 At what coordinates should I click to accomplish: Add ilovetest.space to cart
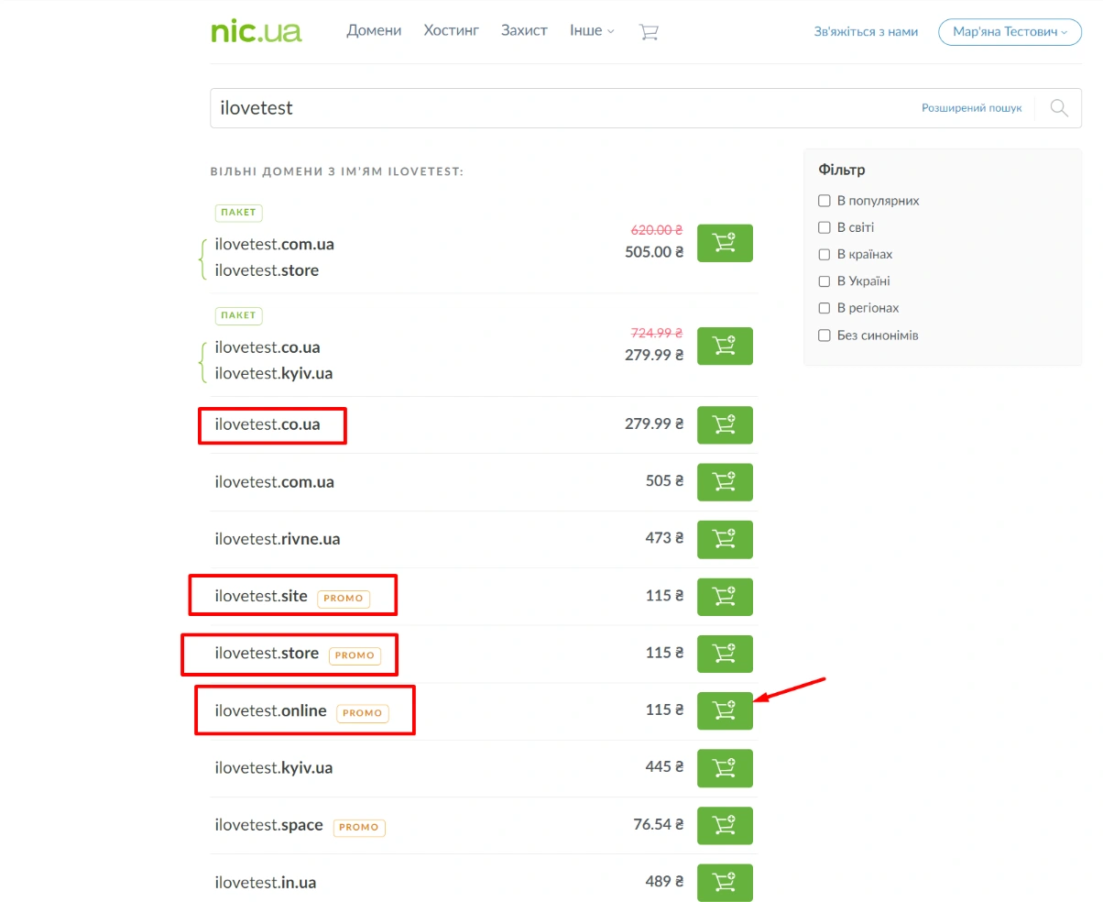725,825
